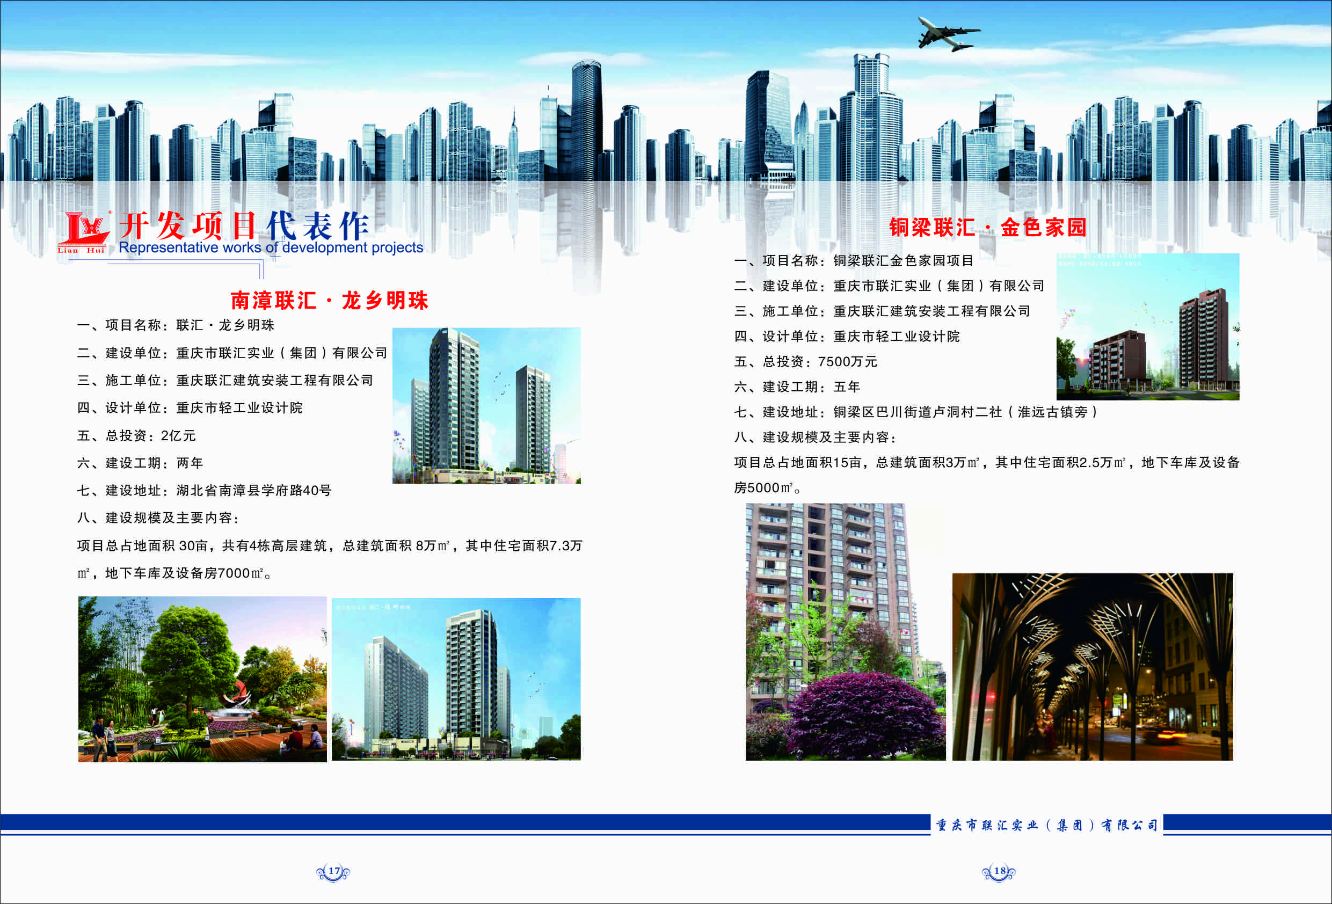Image resolution: width=1332 pixels, height=904 pixels.
Task: Click the 铜梁联汇·金色家园 project title
Action: click(987, 228)
